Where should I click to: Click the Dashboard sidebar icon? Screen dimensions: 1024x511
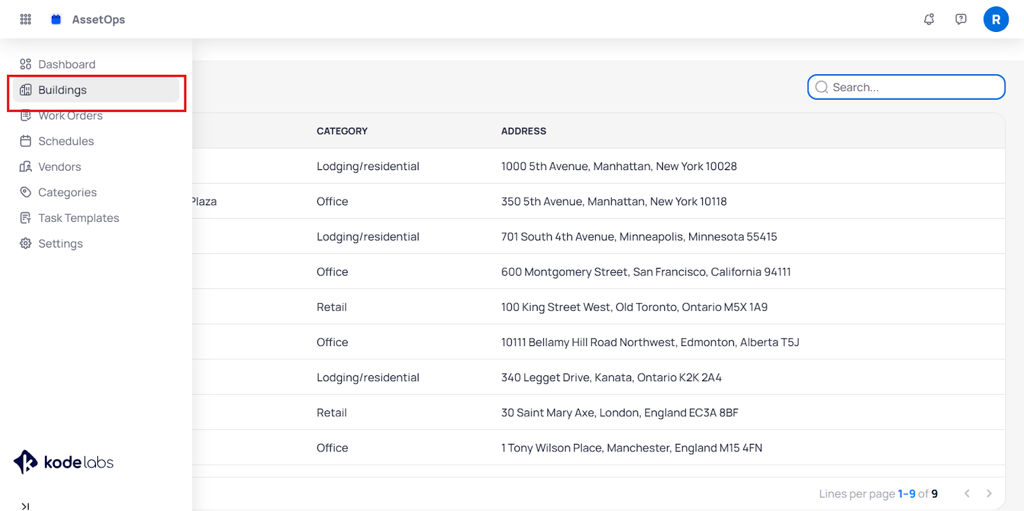tap(26, 64)
